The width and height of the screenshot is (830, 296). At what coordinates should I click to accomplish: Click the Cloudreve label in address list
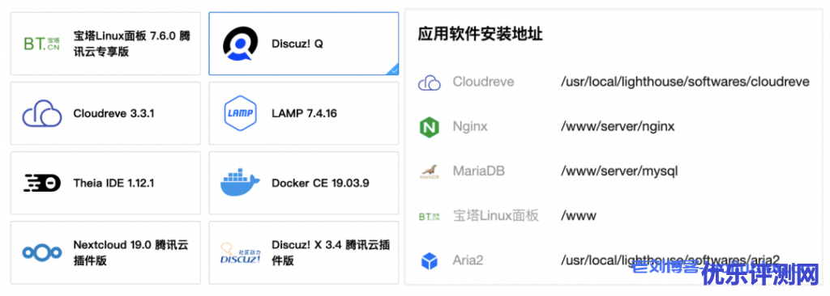coord(483,82)
